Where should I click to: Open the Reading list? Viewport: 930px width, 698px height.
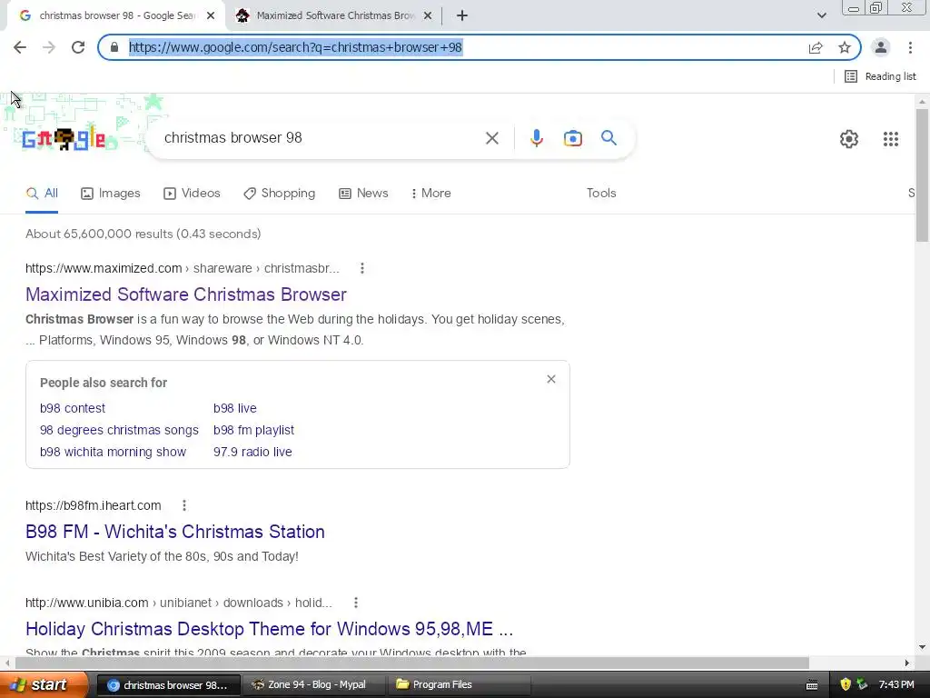click(x=880, y=76)
